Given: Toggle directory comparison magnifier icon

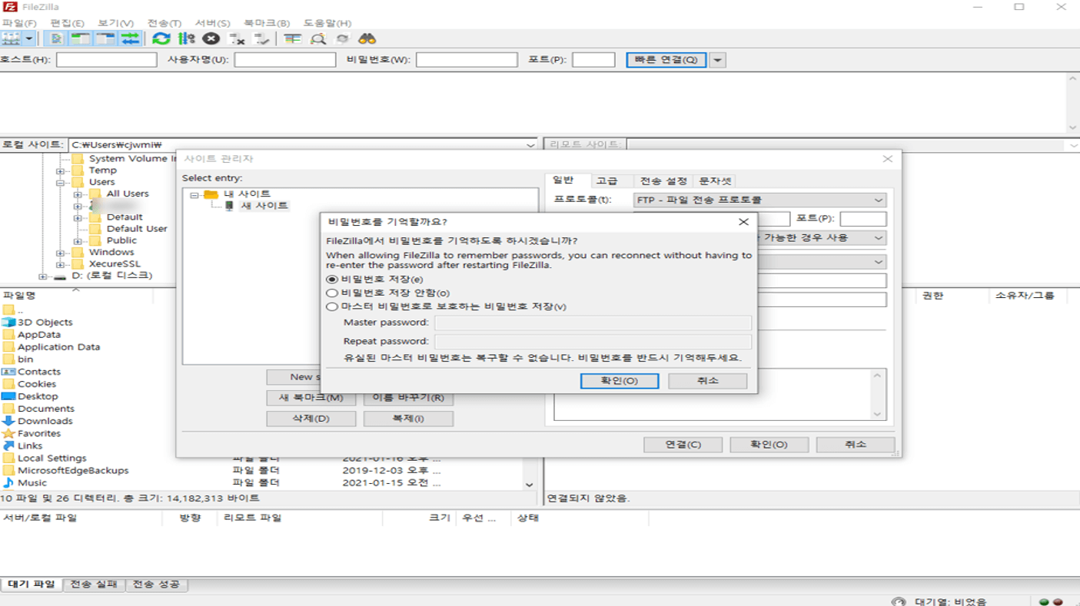Looking at the screenshot, I should pos(317,38).
